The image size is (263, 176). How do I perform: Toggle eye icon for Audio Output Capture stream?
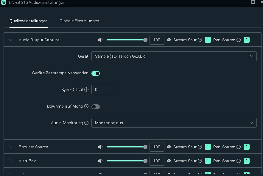pyautogui.click(x=169, y=40)
